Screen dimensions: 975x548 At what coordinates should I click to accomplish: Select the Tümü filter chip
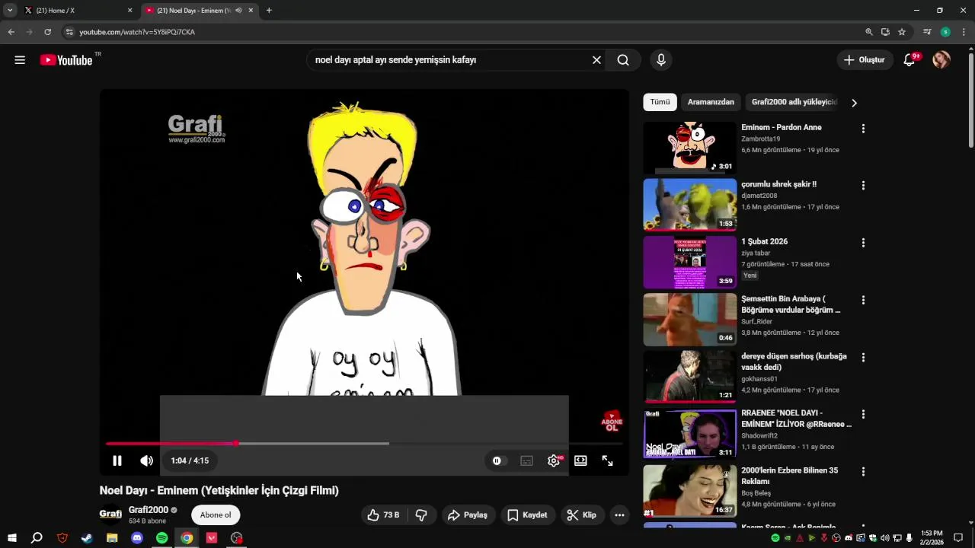point(660,102)
